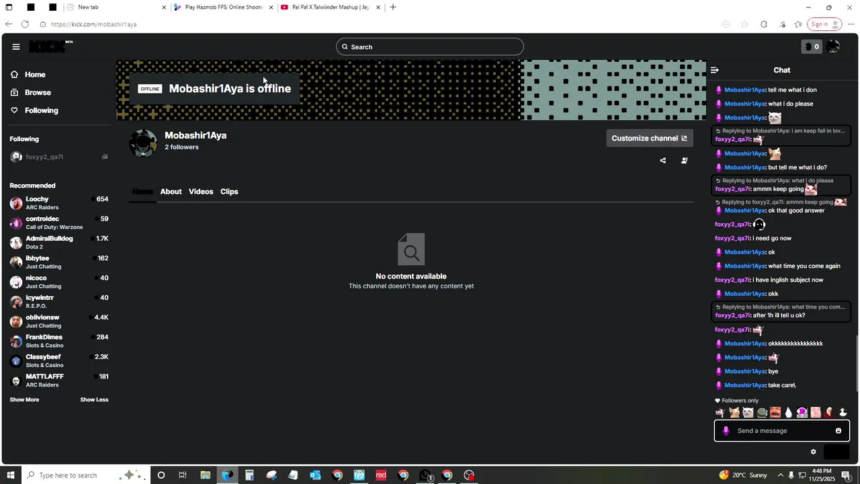Screen dimensions: 860x484
Task: Open recommended channel oblivionsw
Action: point(59,321)
